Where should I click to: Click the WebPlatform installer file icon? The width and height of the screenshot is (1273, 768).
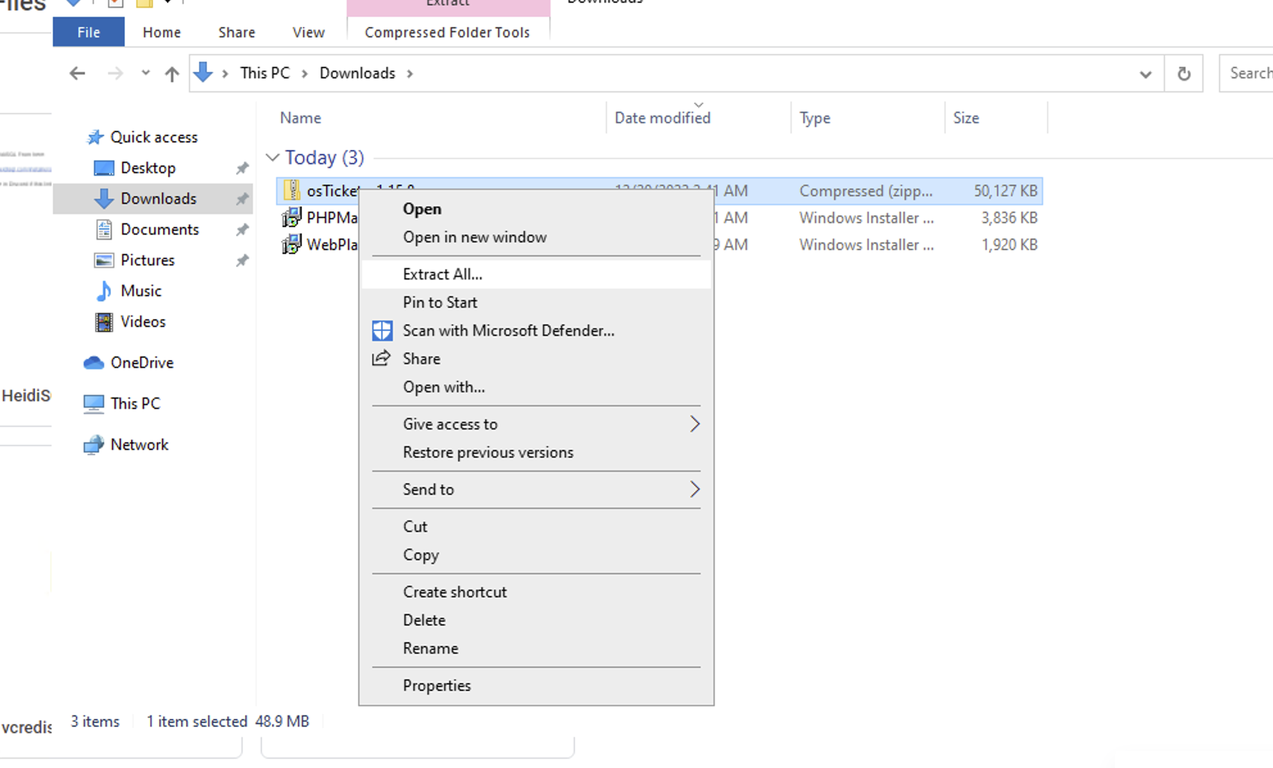291,245
